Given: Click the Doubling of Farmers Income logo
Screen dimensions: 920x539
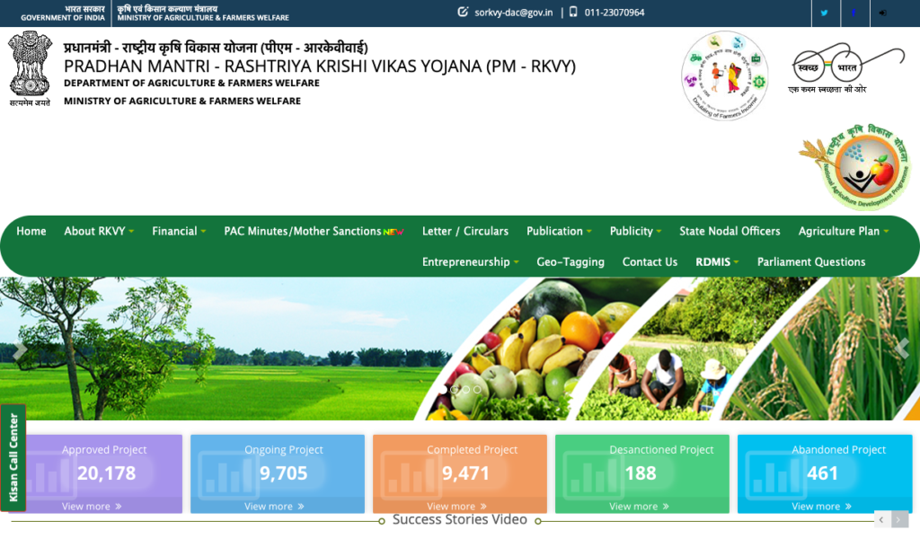Looking at the screenshot, I should 725,75.
